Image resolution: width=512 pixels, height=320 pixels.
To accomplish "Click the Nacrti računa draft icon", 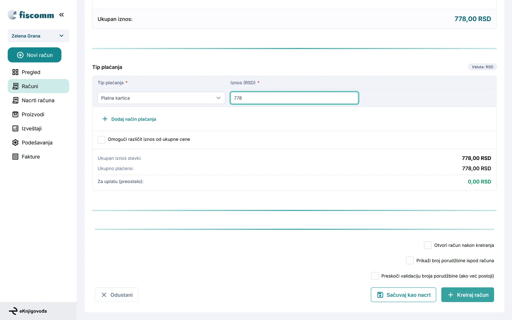I will [x=15, y=100].
